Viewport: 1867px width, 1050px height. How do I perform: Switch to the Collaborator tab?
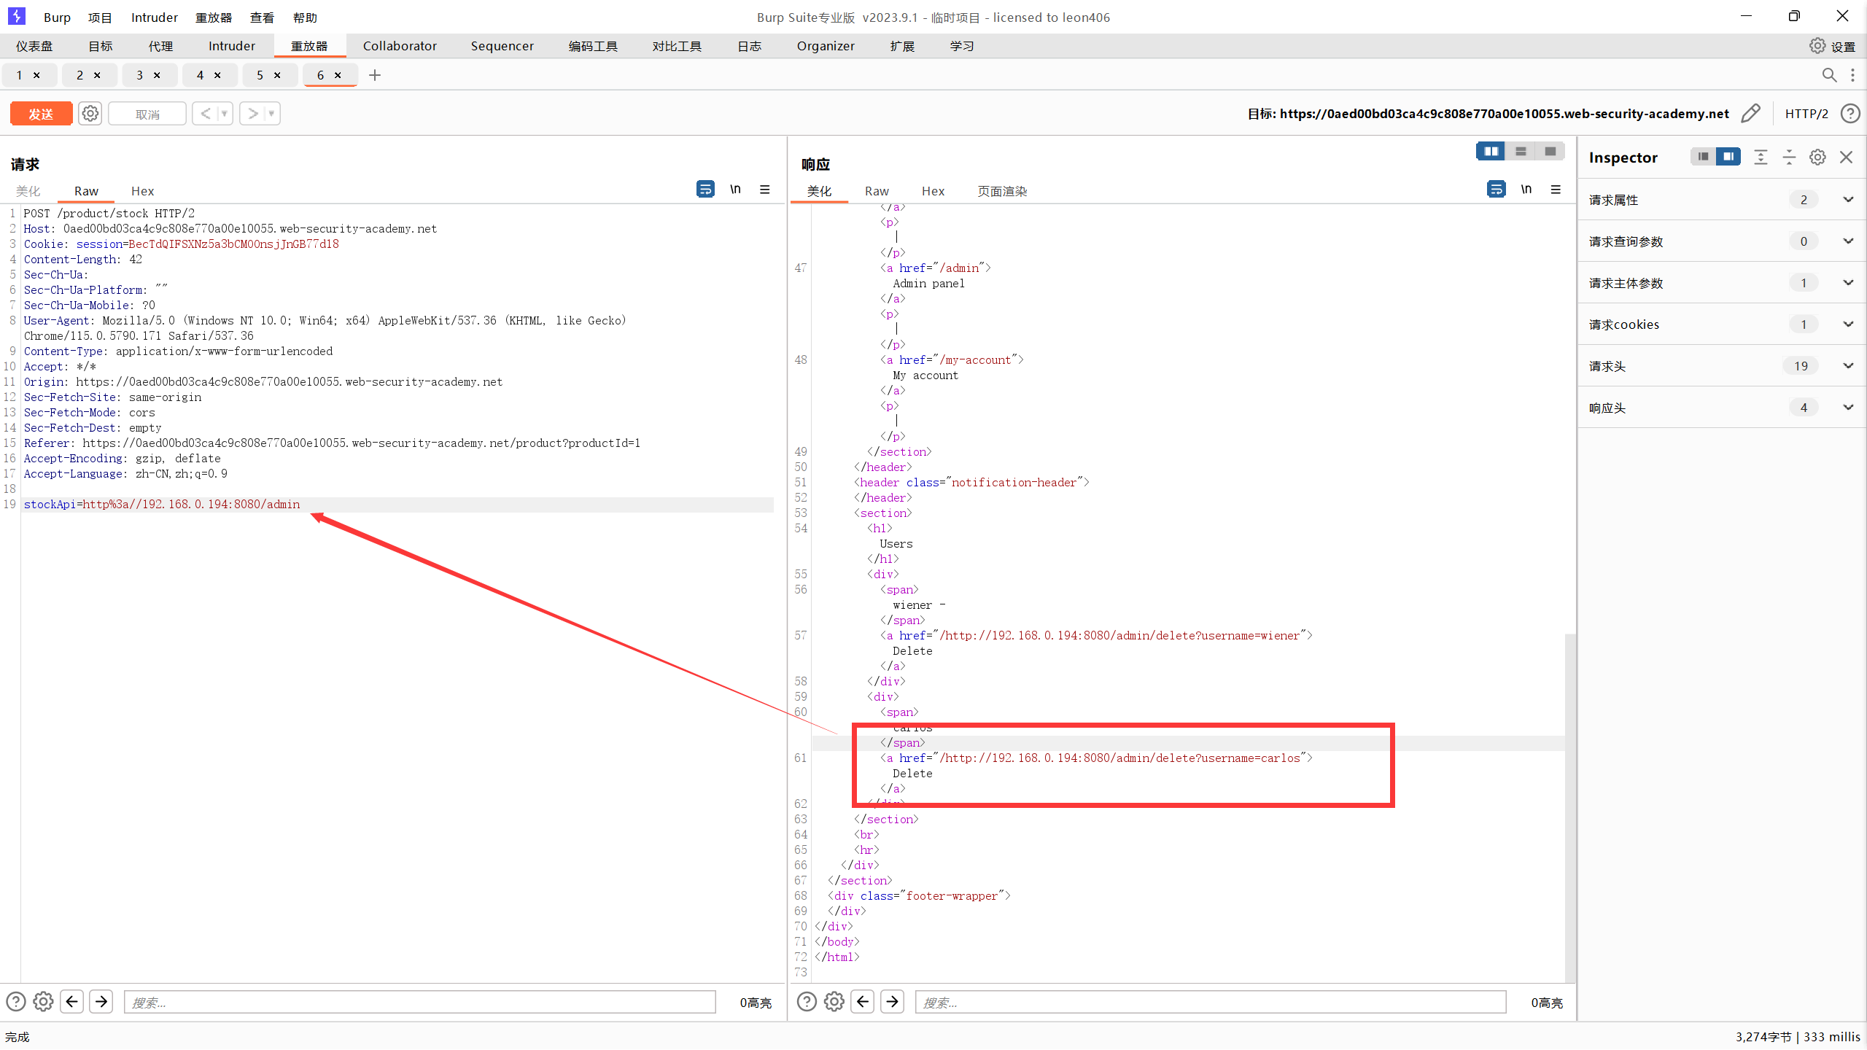click(400, 46)
